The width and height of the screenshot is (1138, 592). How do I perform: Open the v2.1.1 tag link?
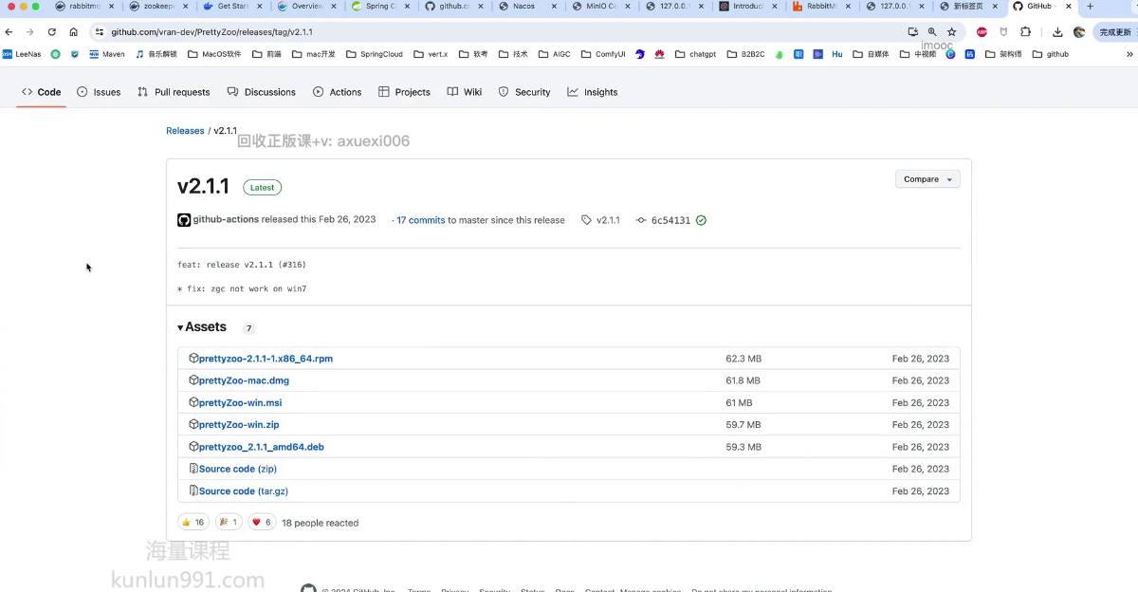click(601, 220)
